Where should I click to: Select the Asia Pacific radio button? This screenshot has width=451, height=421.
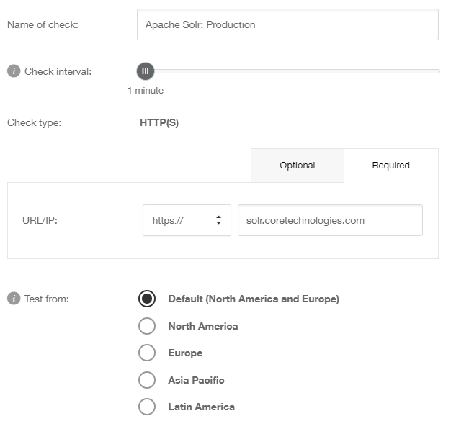click(x=147, y=380)
